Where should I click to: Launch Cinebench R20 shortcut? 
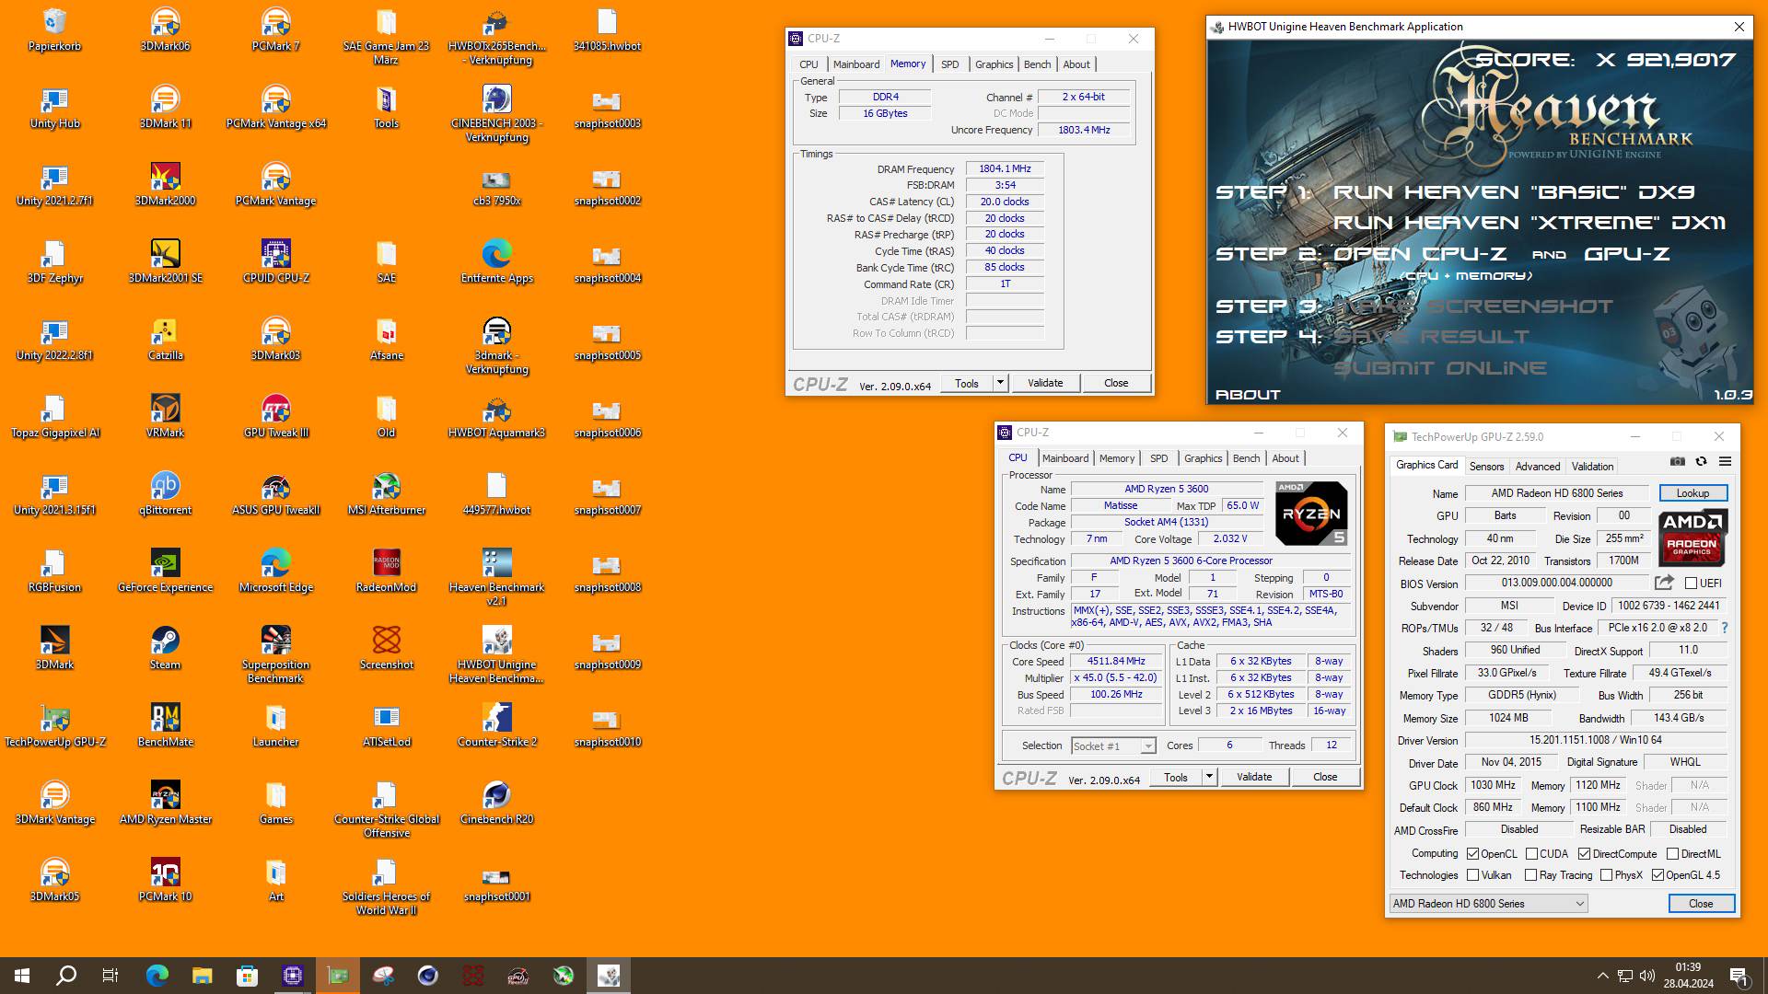coord(496,802)
